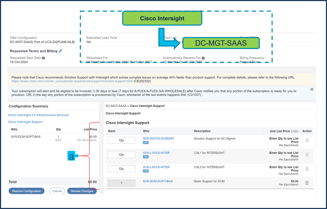Image resolution: width=327 pixels, height=209 pixels.
Task: Open SVS-L1DCS-INTER SKU link
Action: pyautogui.click(x=156, y=153)
